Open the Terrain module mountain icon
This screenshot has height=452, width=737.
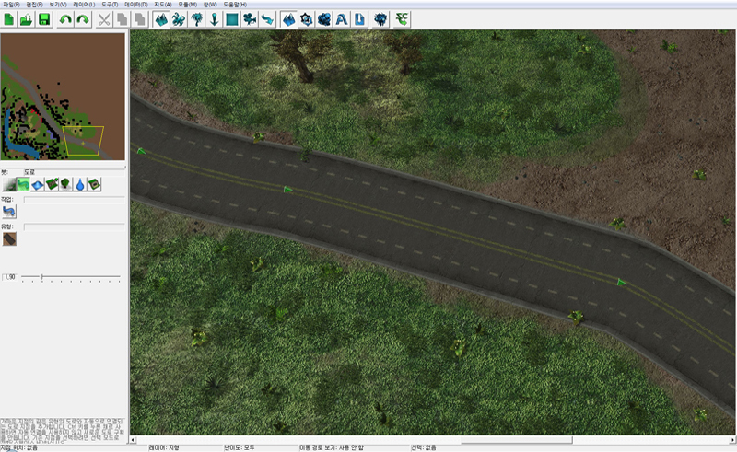288,19
